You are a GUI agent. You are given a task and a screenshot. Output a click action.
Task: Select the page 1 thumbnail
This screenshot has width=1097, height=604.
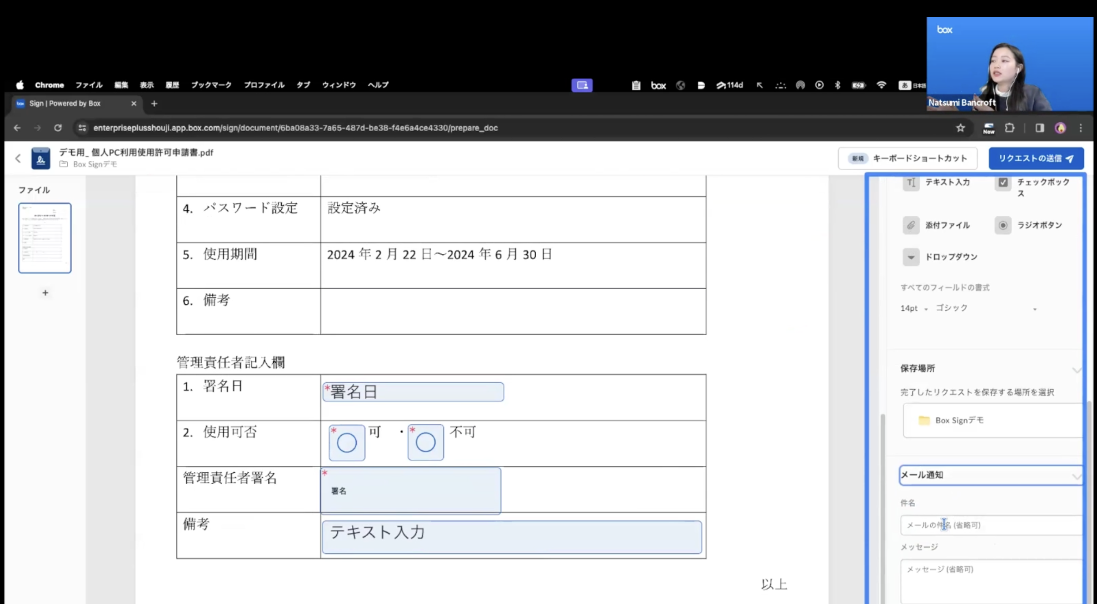(45, 238)
